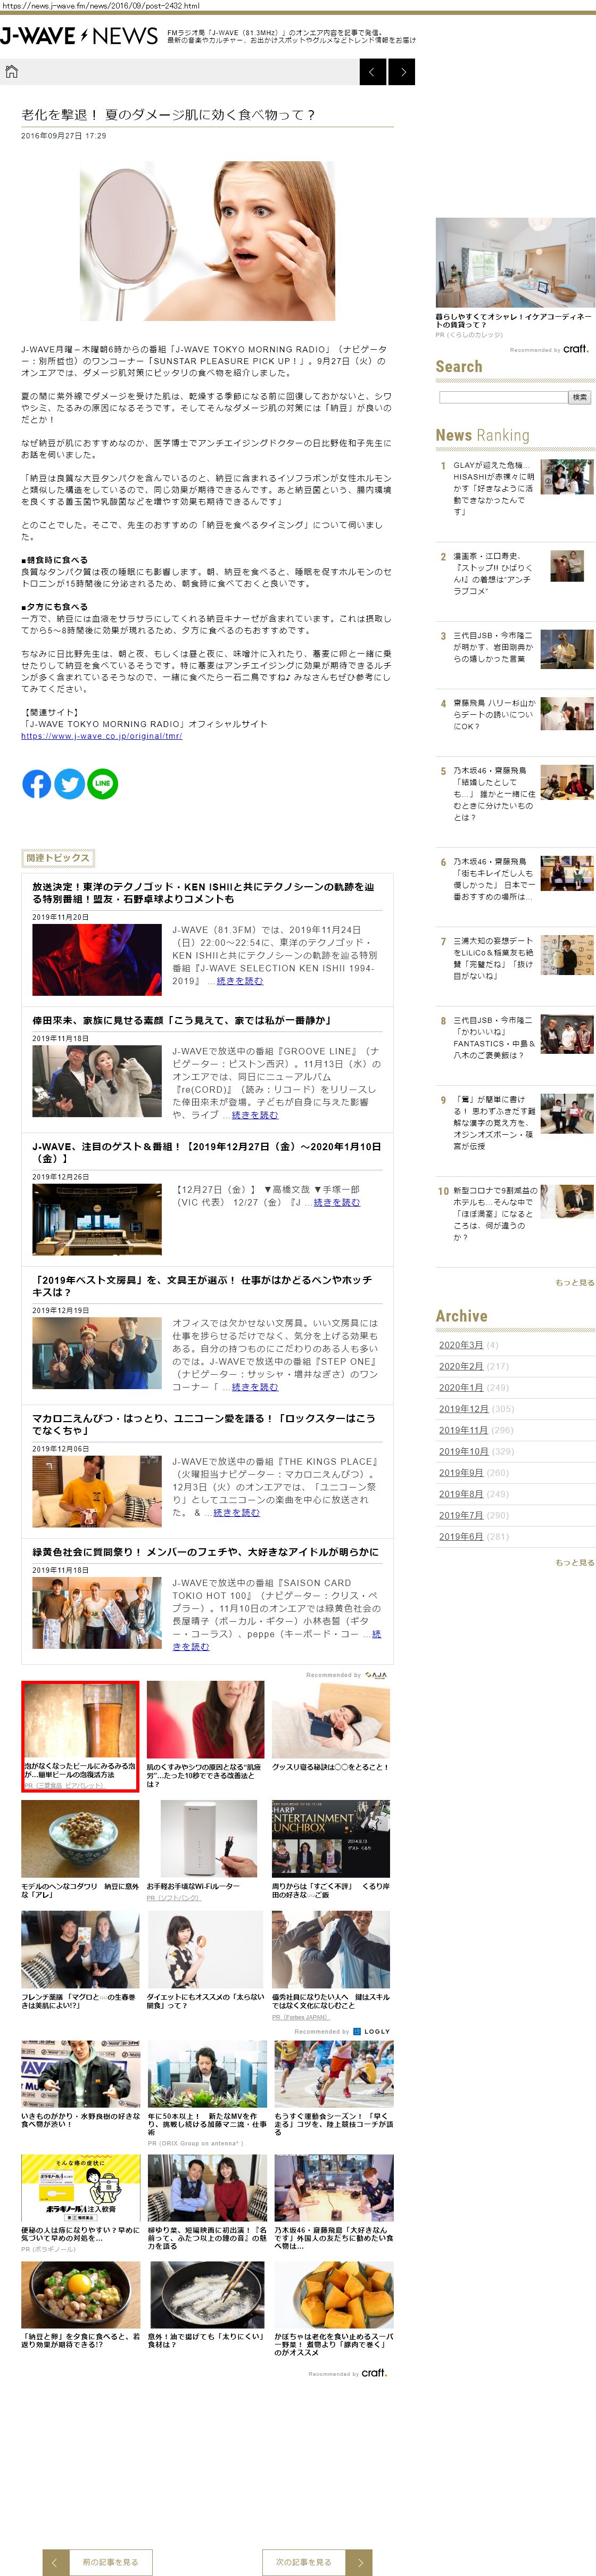Open the KEN ISHII article via 続きを読む
This screenshot has width=596, height=2576.
pos(240,981)
